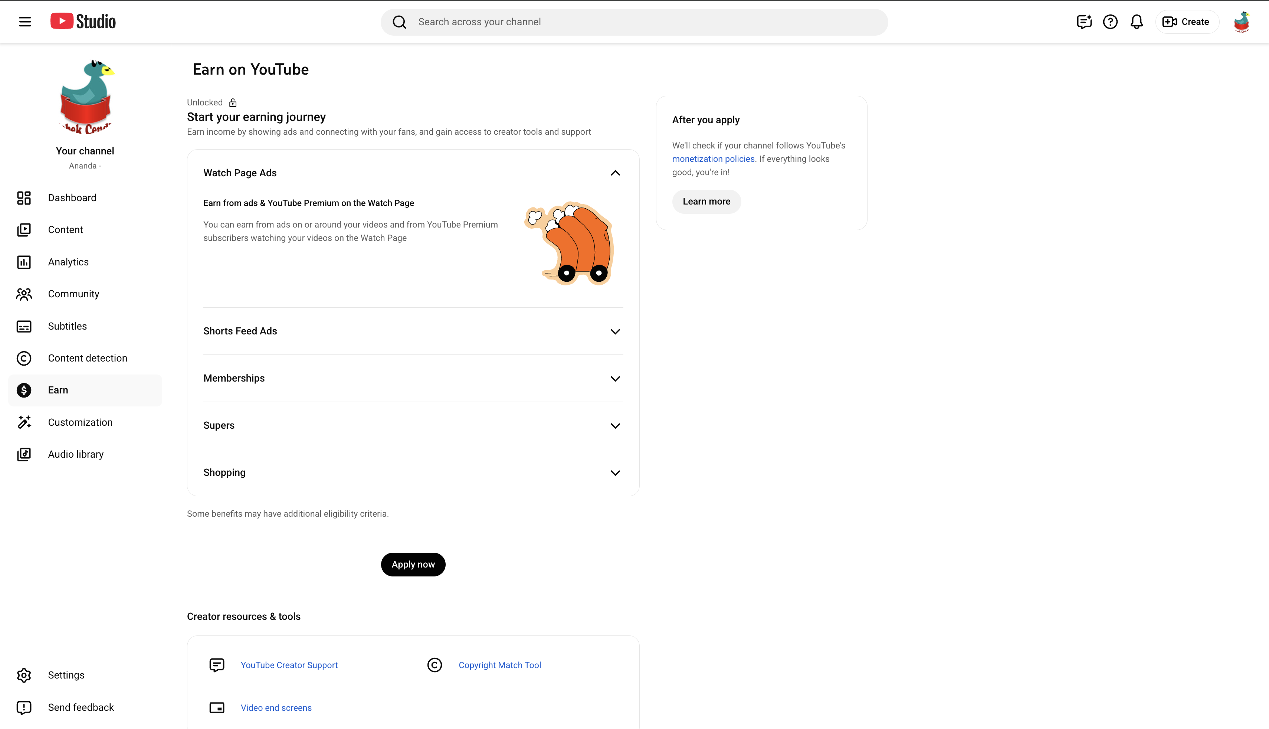1269x729 pixels.
Task: Click the Watch Page Ads car illustration
Action: click(569, 244)
